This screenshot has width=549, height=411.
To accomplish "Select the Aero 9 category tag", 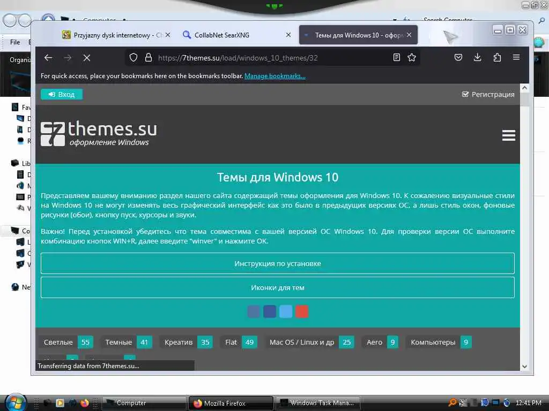I will click(x=380, y=342).
